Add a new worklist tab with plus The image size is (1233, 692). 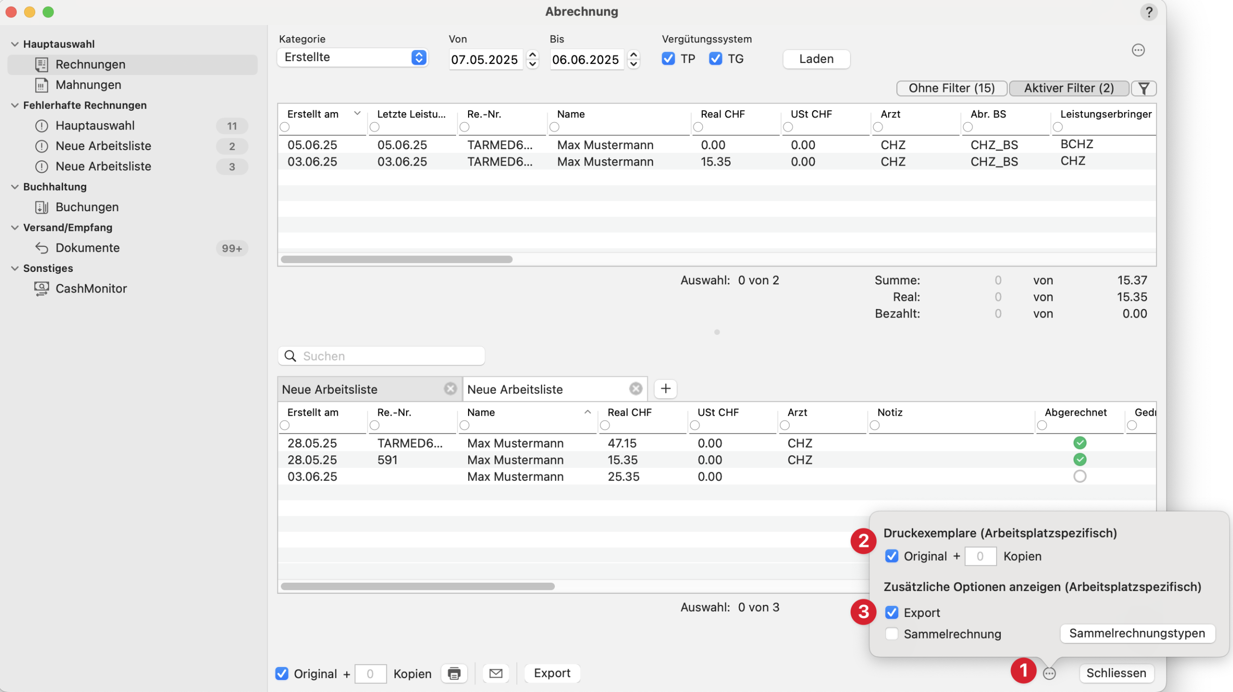tap(666, 389)
